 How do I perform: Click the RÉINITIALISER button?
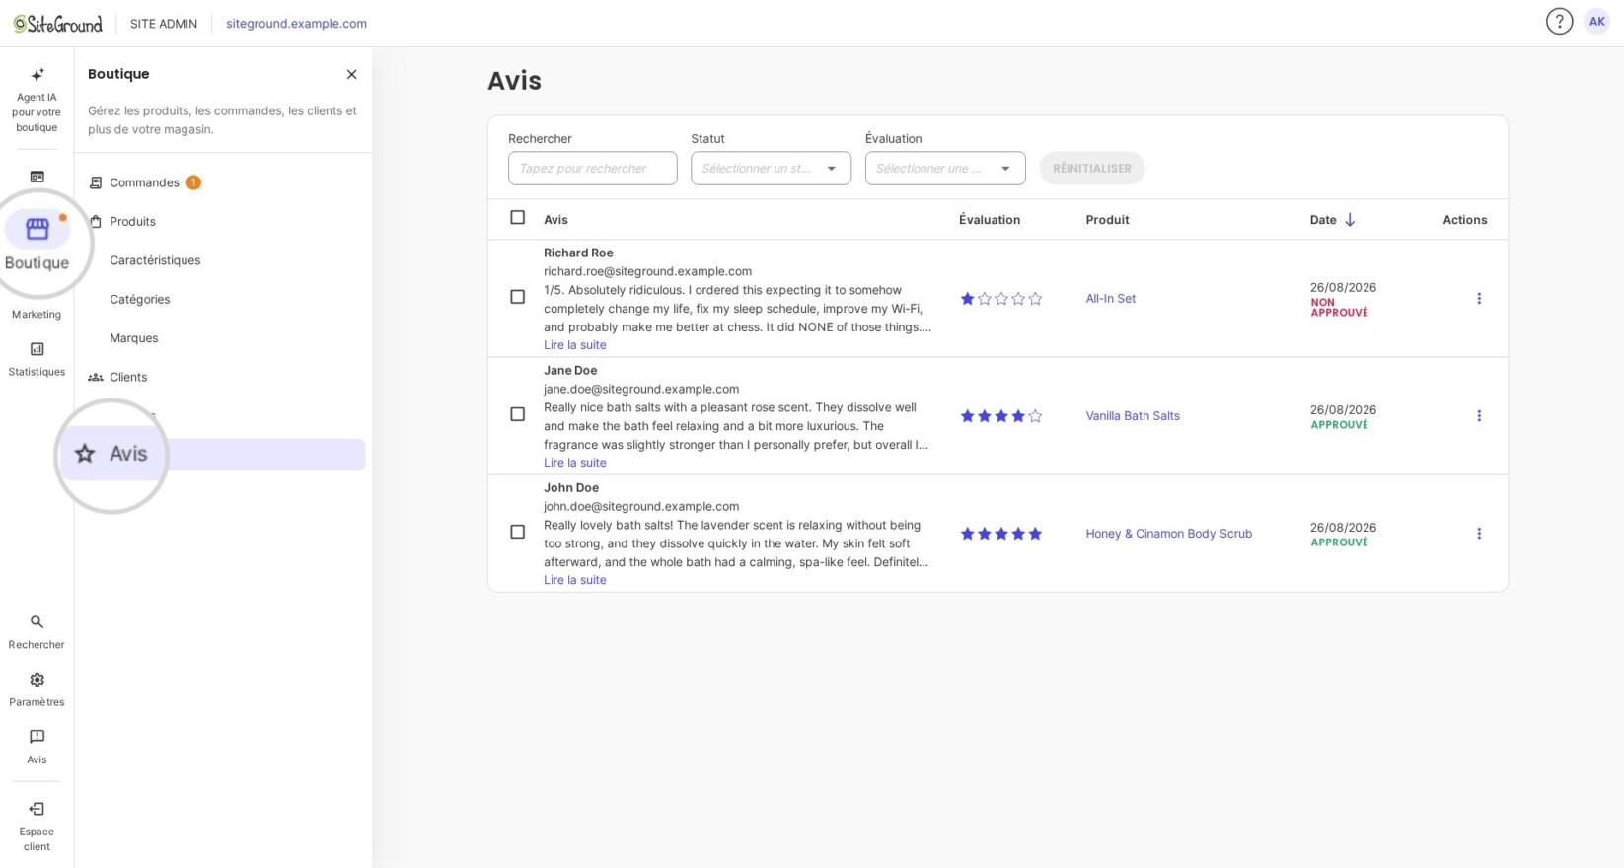pyautogui.click(x=1092, y=168)
